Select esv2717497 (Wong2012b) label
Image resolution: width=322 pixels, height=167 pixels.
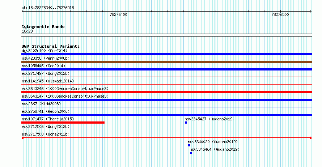coord(46,73)
